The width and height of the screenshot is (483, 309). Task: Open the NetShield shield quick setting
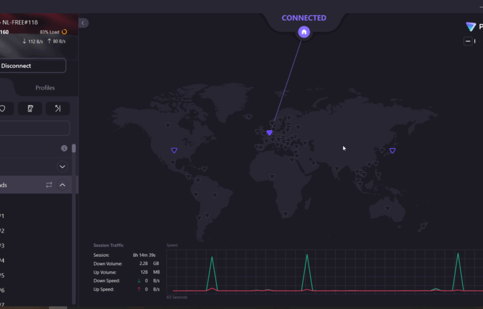3,109
